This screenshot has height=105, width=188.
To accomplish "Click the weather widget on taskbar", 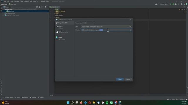I will coord(6,103).
